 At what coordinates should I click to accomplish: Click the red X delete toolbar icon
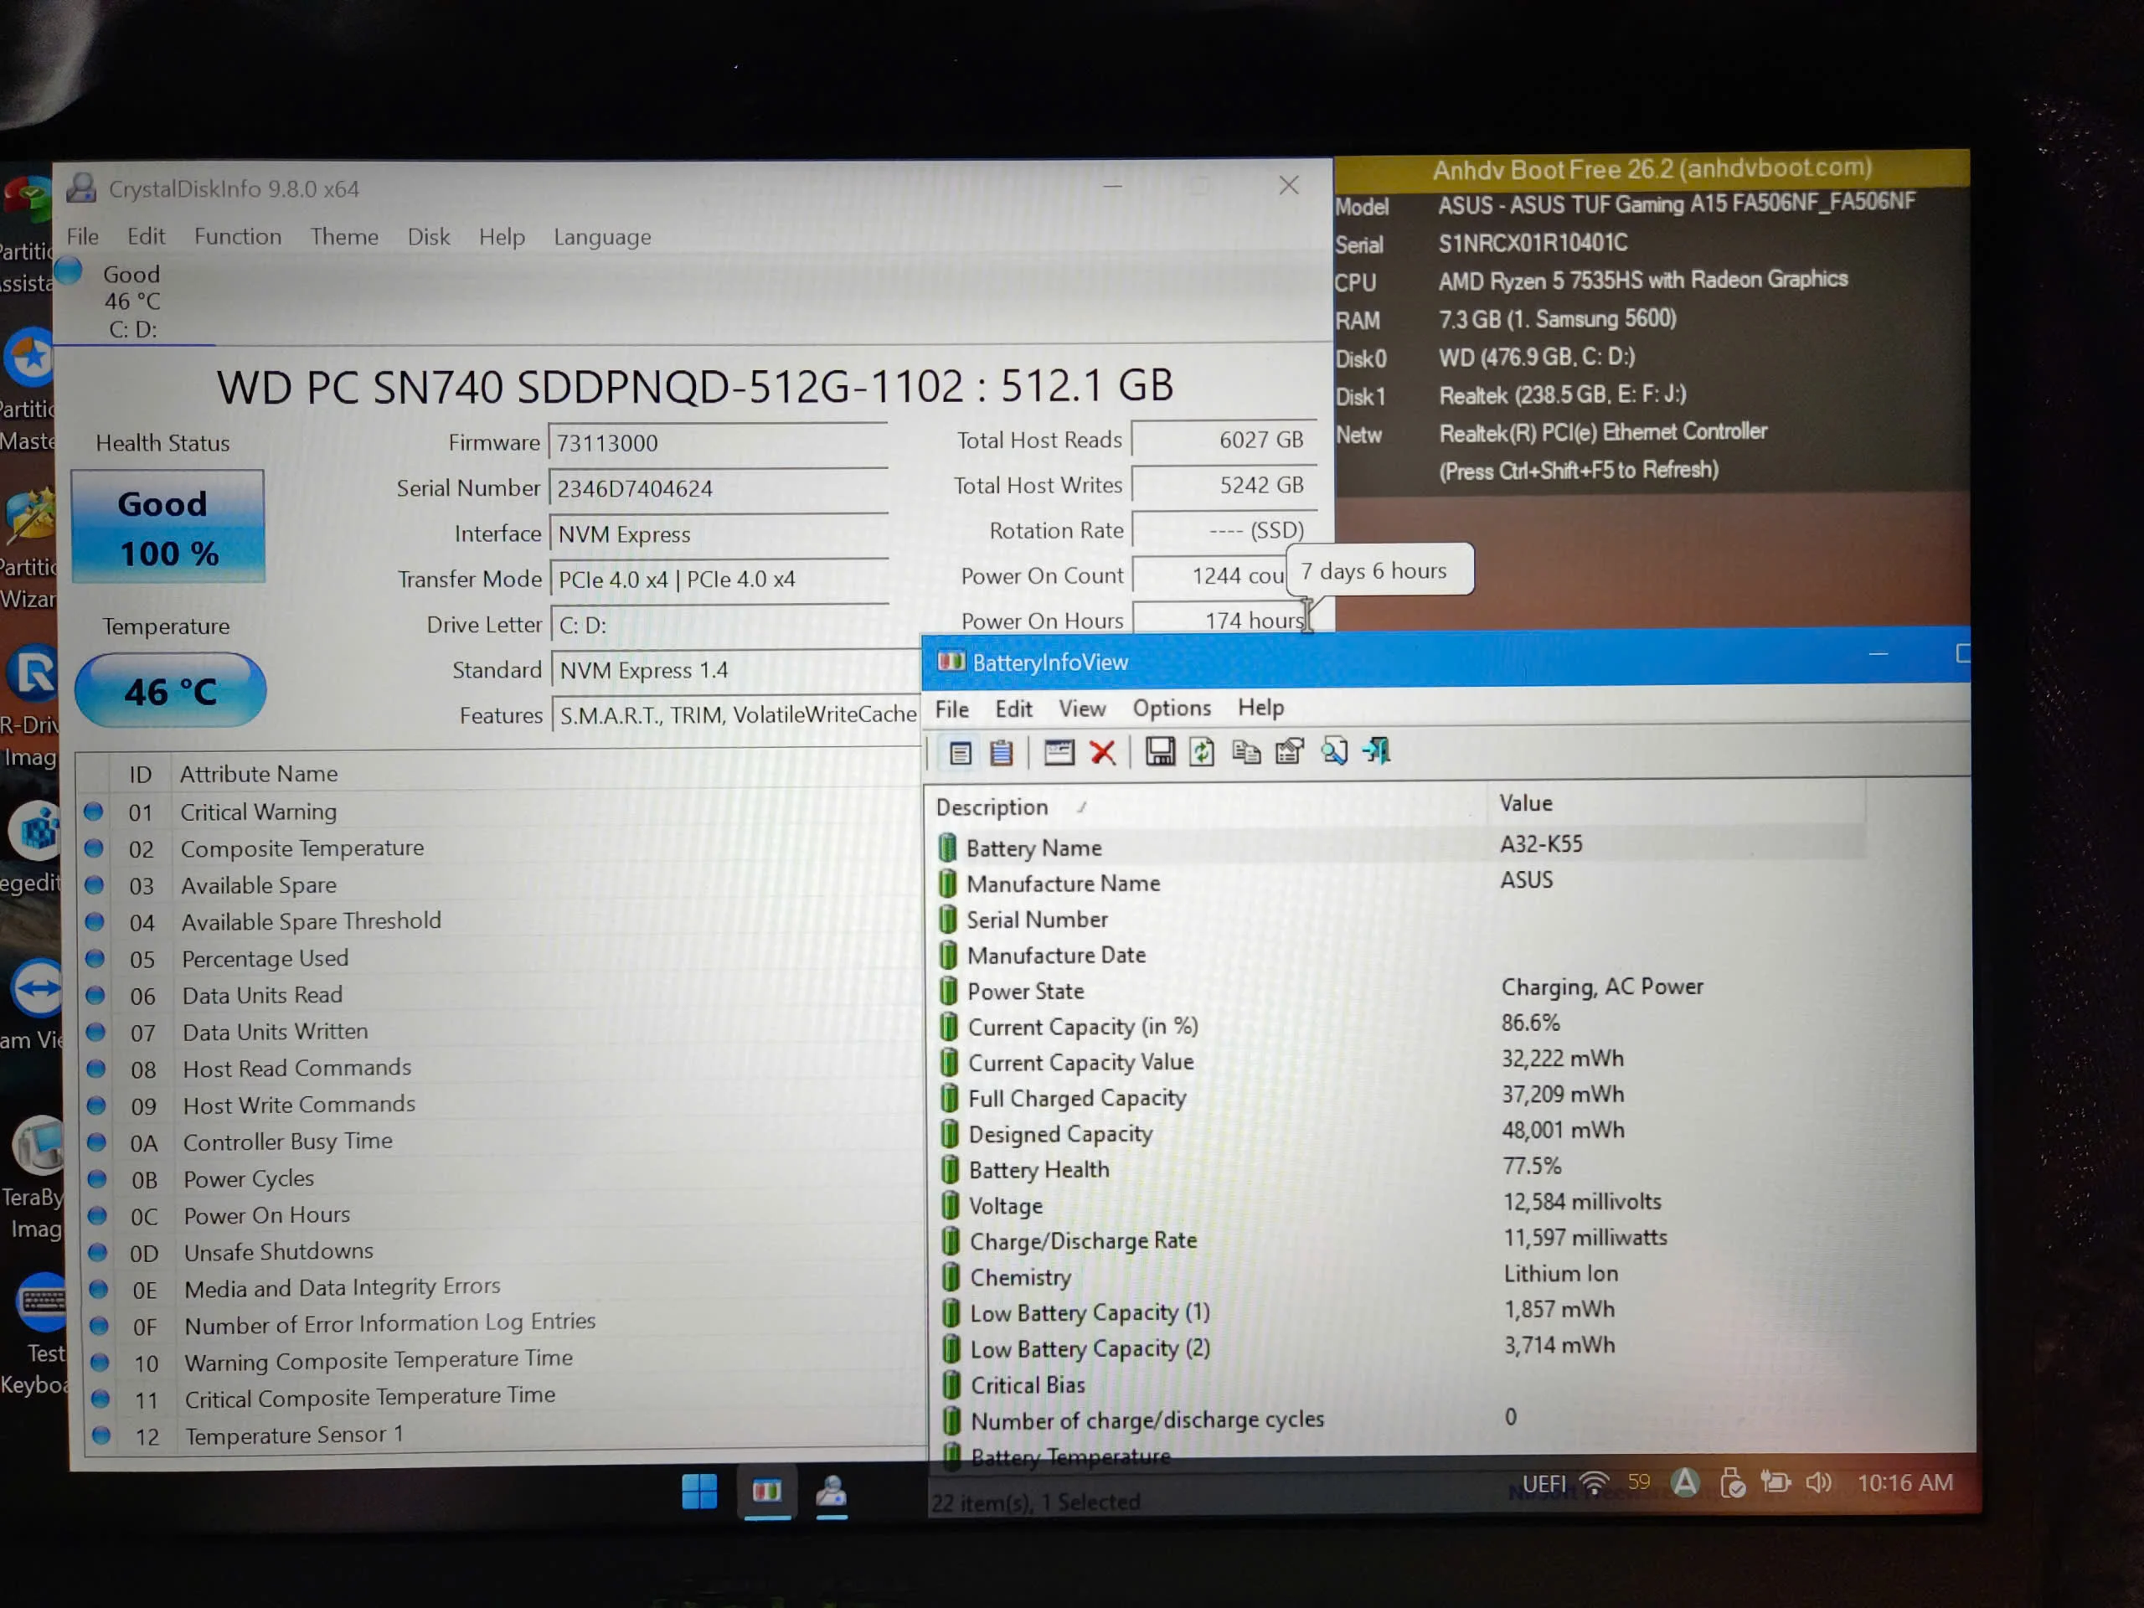(x=1102, y=752)
